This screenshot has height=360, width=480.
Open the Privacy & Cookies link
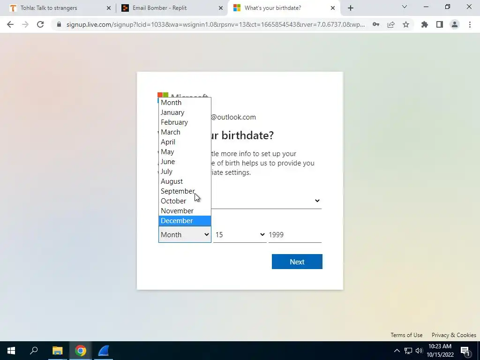(x=454, y=335)
